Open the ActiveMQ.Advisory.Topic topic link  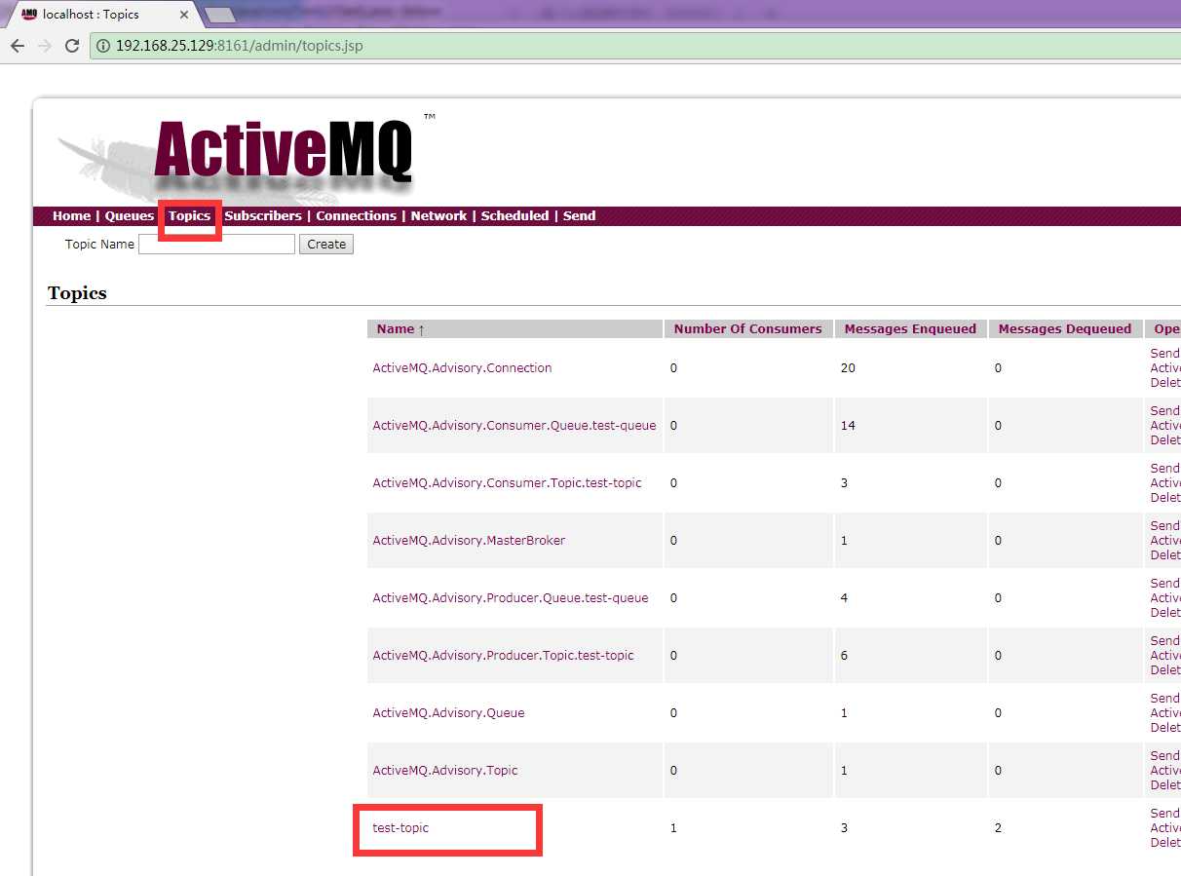pyautogui.click(x=445, y=771)
